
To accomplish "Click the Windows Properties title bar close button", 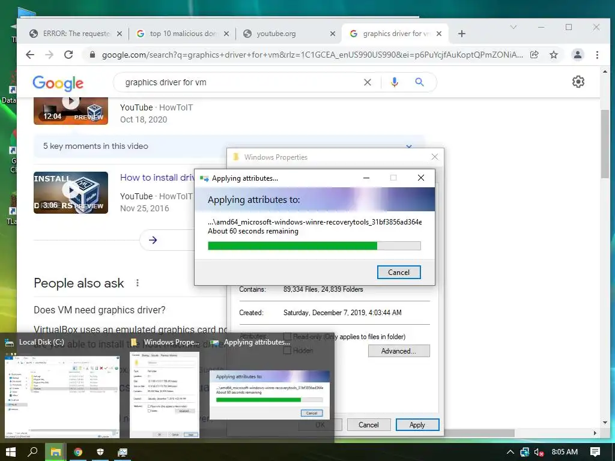I will [435, 157].
